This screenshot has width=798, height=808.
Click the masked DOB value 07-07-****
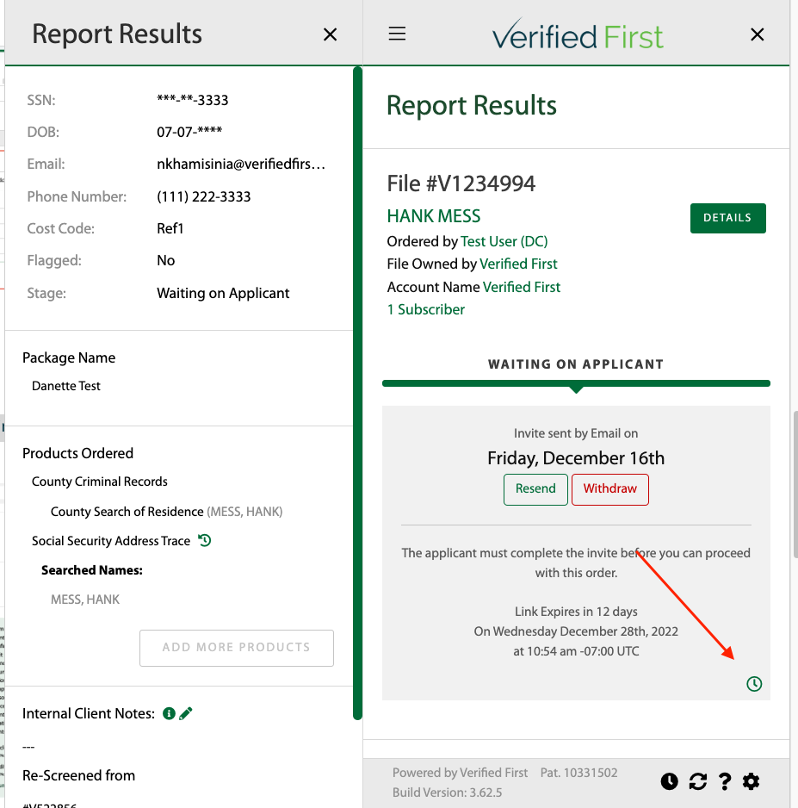coord(189,132)
